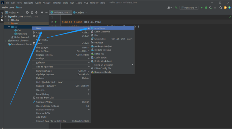Open Module Settings from context menu
Viewport: 232px width, 129px height.
(x=61, y=106)
